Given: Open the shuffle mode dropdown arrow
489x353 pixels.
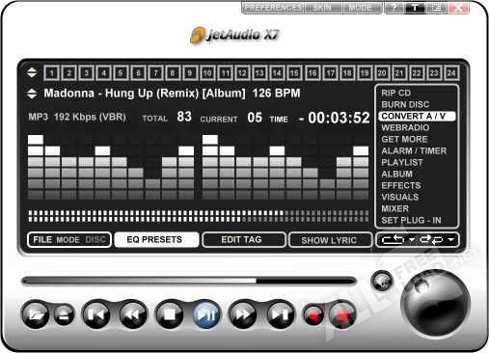Looking at the screenshot, I should point(451,240).
